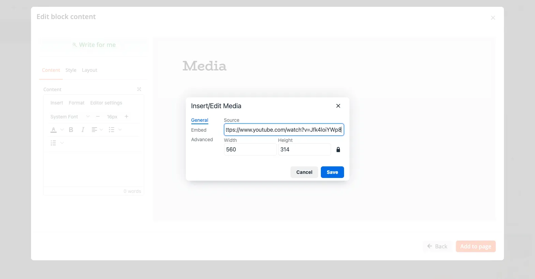Viewport: 535px width, 279px height.
Task: Click the Write for me button
Action: (94, 45)
